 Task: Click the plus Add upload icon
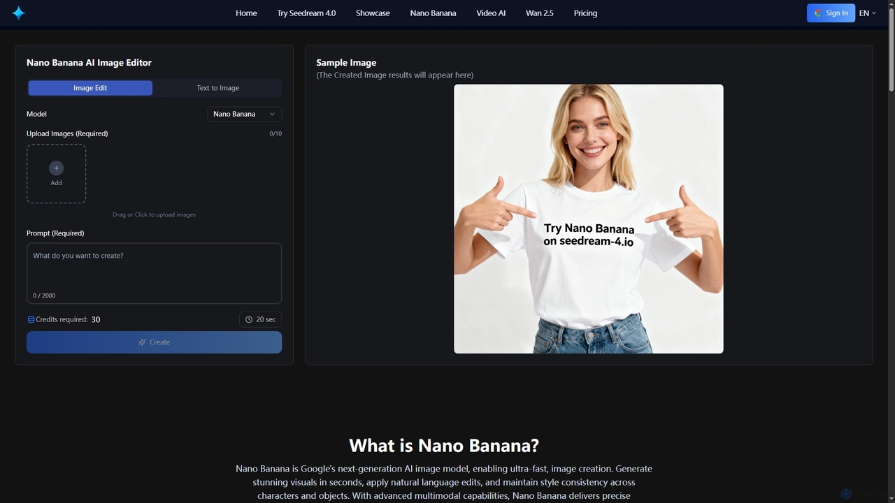point(56,168)
